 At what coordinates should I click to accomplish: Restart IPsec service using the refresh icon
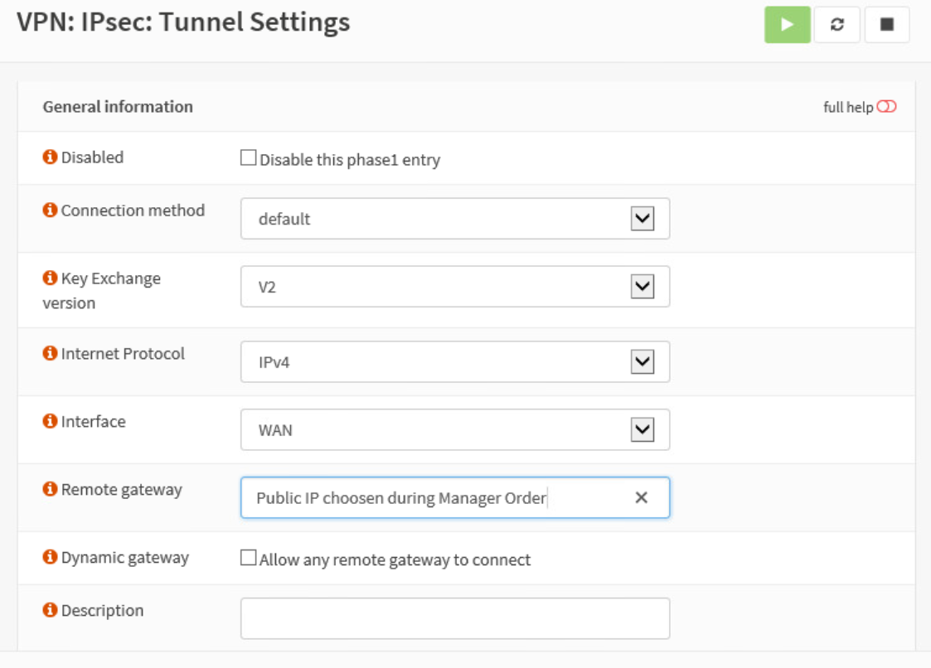[x=836, y=24]
